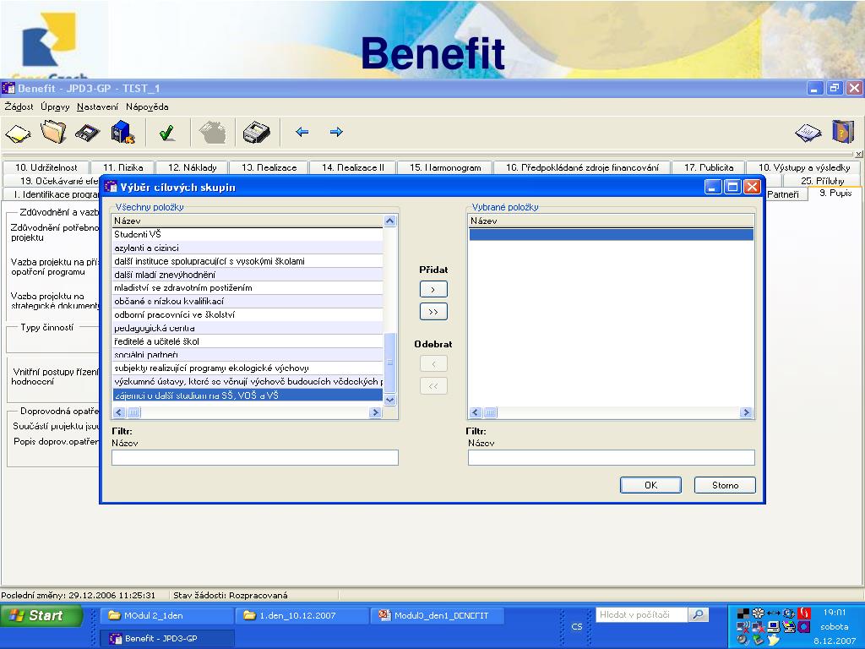865x649 pixels.
Task: Save using the floppy disk toolbar icon
Action: point(88,133)
